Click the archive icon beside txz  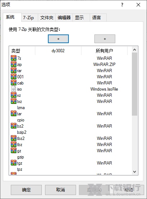click(13, 101)
